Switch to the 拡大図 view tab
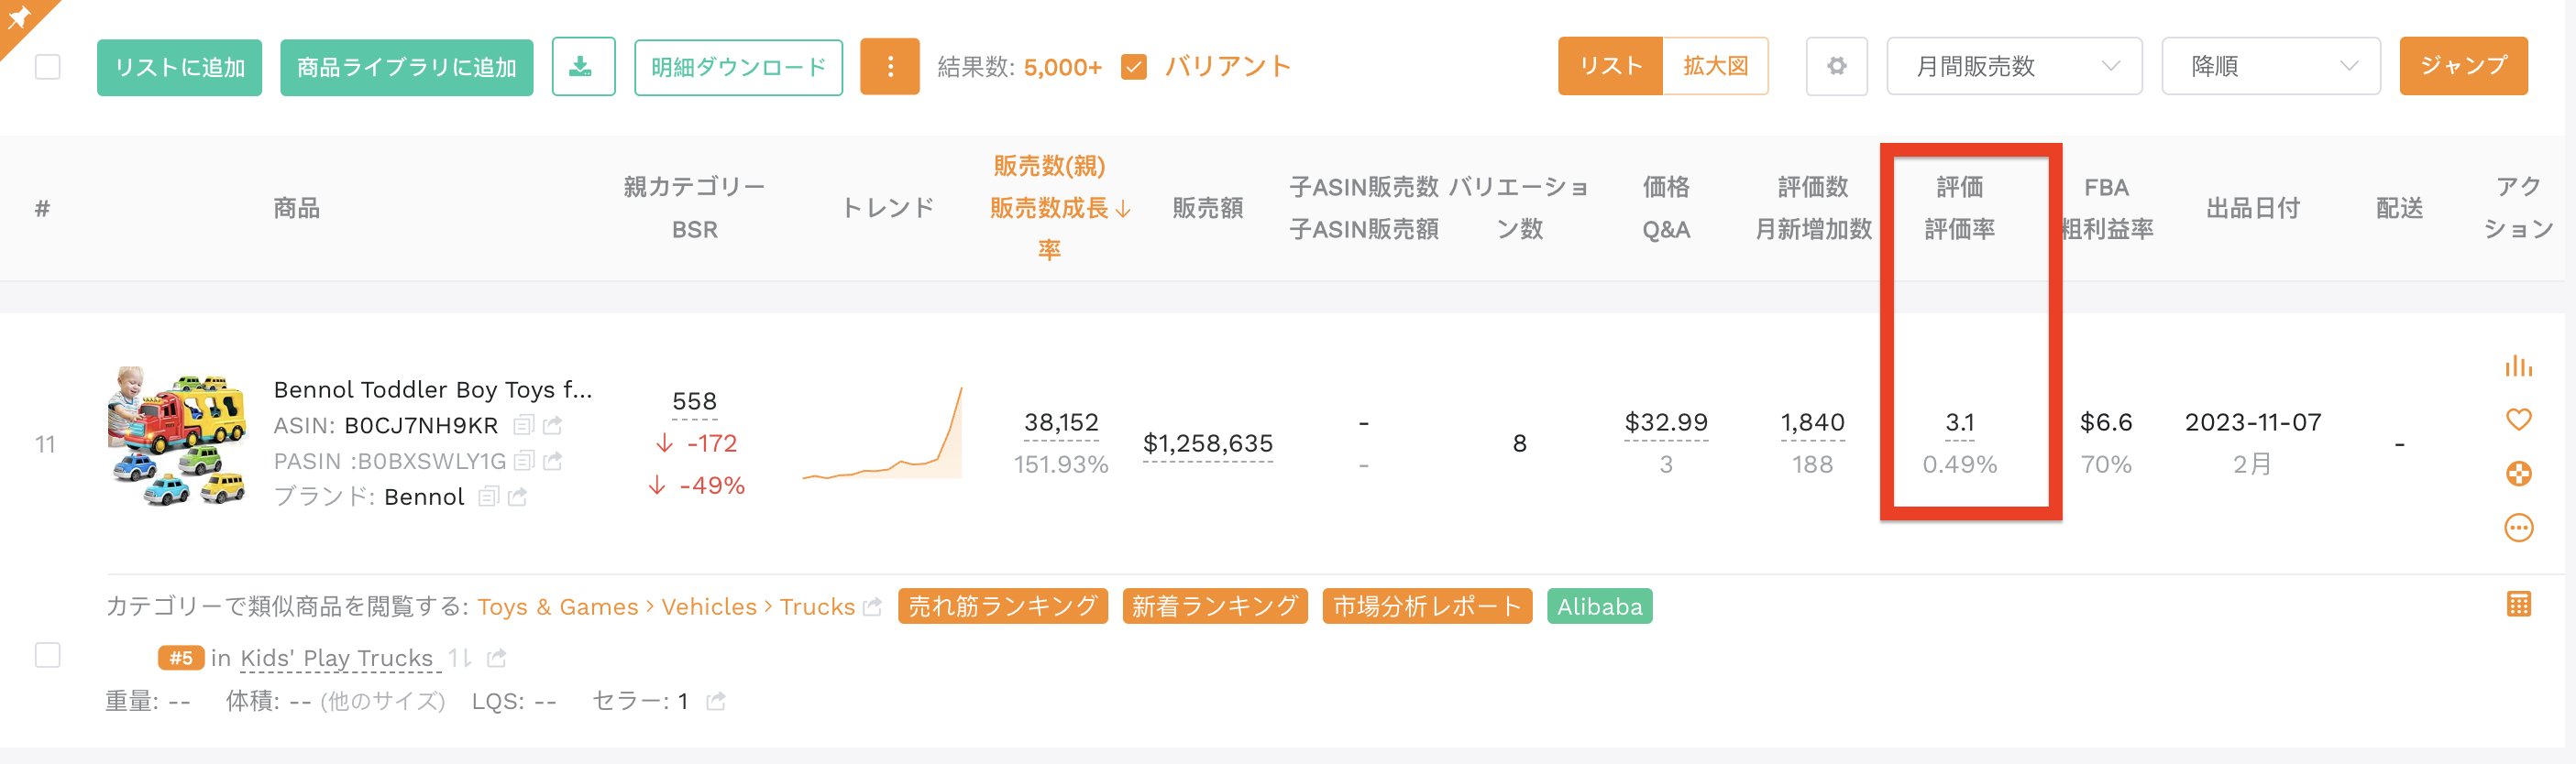 click(1715, 66)
